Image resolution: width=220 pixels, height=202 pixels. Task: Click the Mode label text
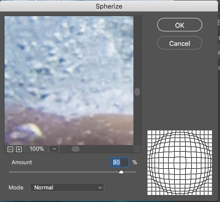pyautogui.click(x=16, y=187)
